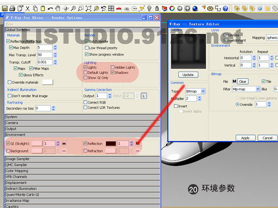Open the Type Bitmap dropdown
This screenshot has height=208, width=278.
pos(196,91)
